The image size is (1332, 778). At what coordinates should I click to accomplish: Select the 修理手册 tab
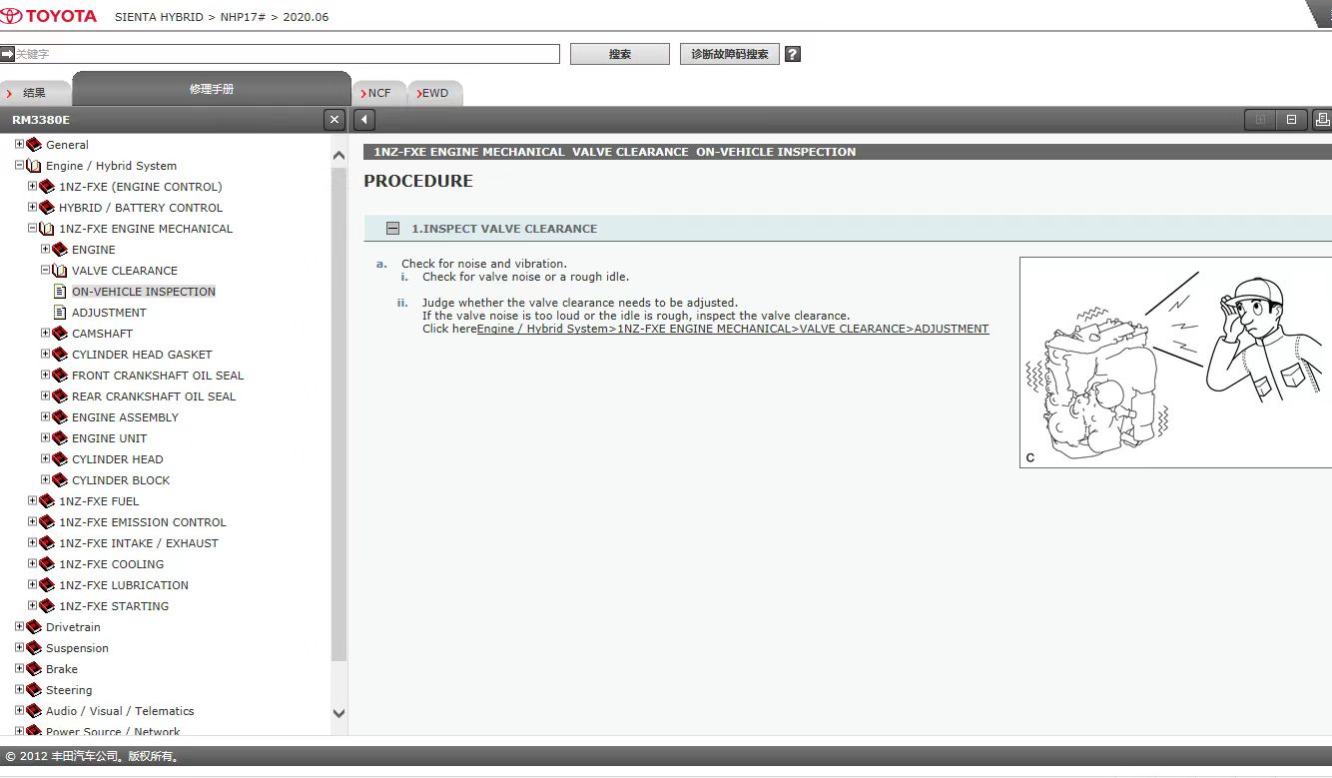click(x=212, y=89)
